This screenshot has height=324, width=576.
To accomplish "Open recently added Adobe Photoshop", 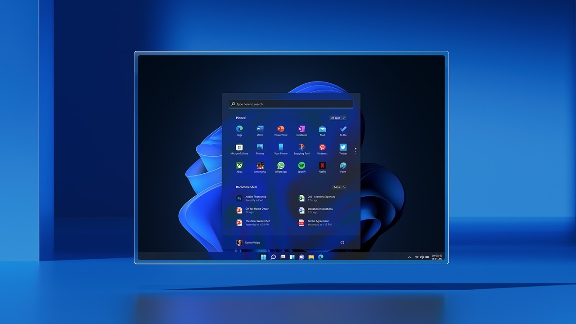I will pos(255,198).
